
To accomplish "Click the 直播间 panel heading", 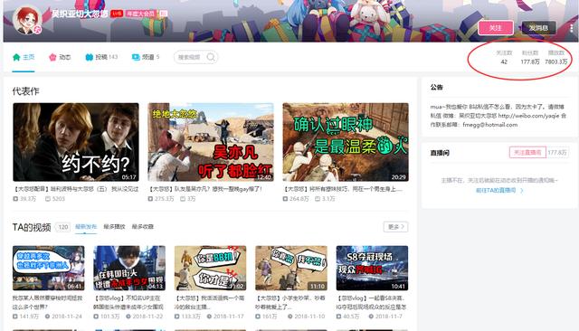I will coord(440,153).
